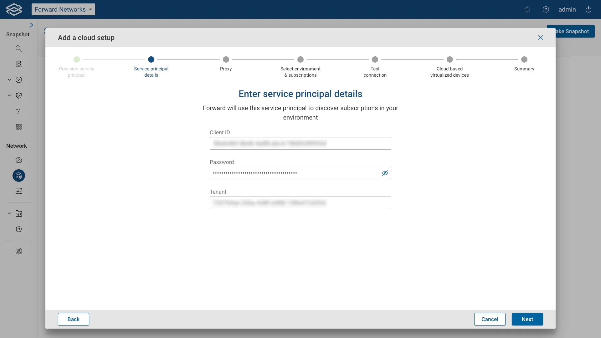Screen dimensions: 601x338
Task: Open the notifications bell icon
Action: [527, 9]
